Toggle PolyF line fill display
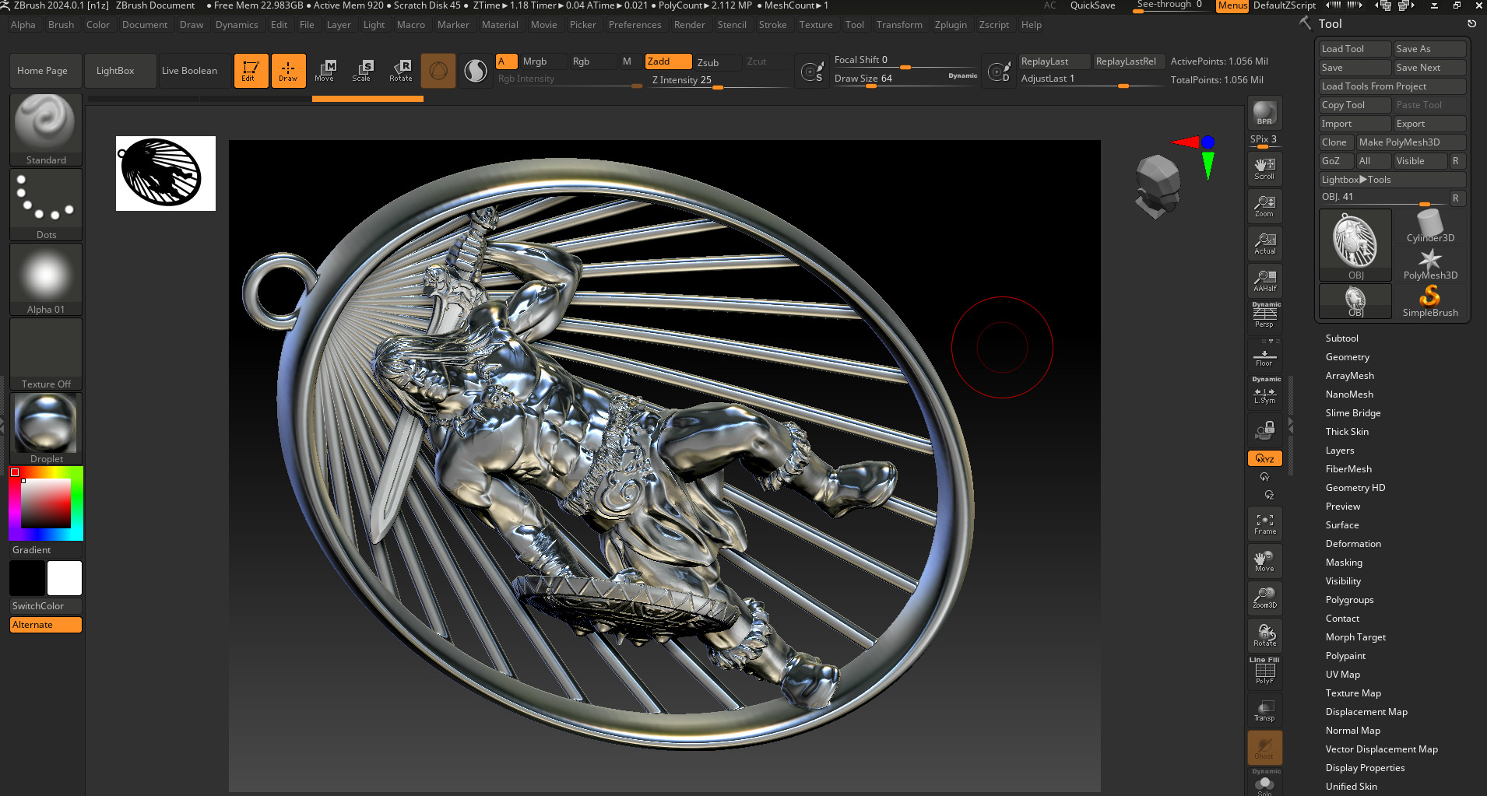 1264,672
